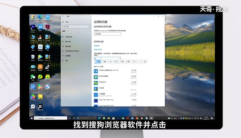Select the 3D Viewer app row
The width and height of the screenshot is (241, 138).
tap(115, 95)
